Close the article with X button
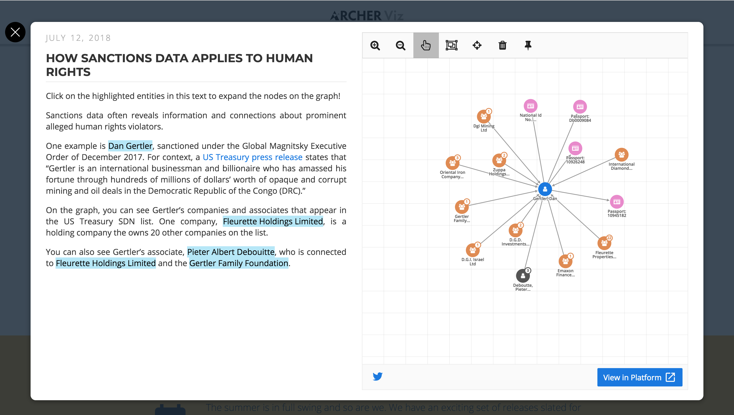Image resolution: width=734 pixels, height=415 pixels. (x=15, y=32)
